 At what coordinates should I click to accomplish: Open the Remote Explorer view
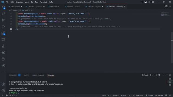tap(3, 40)
